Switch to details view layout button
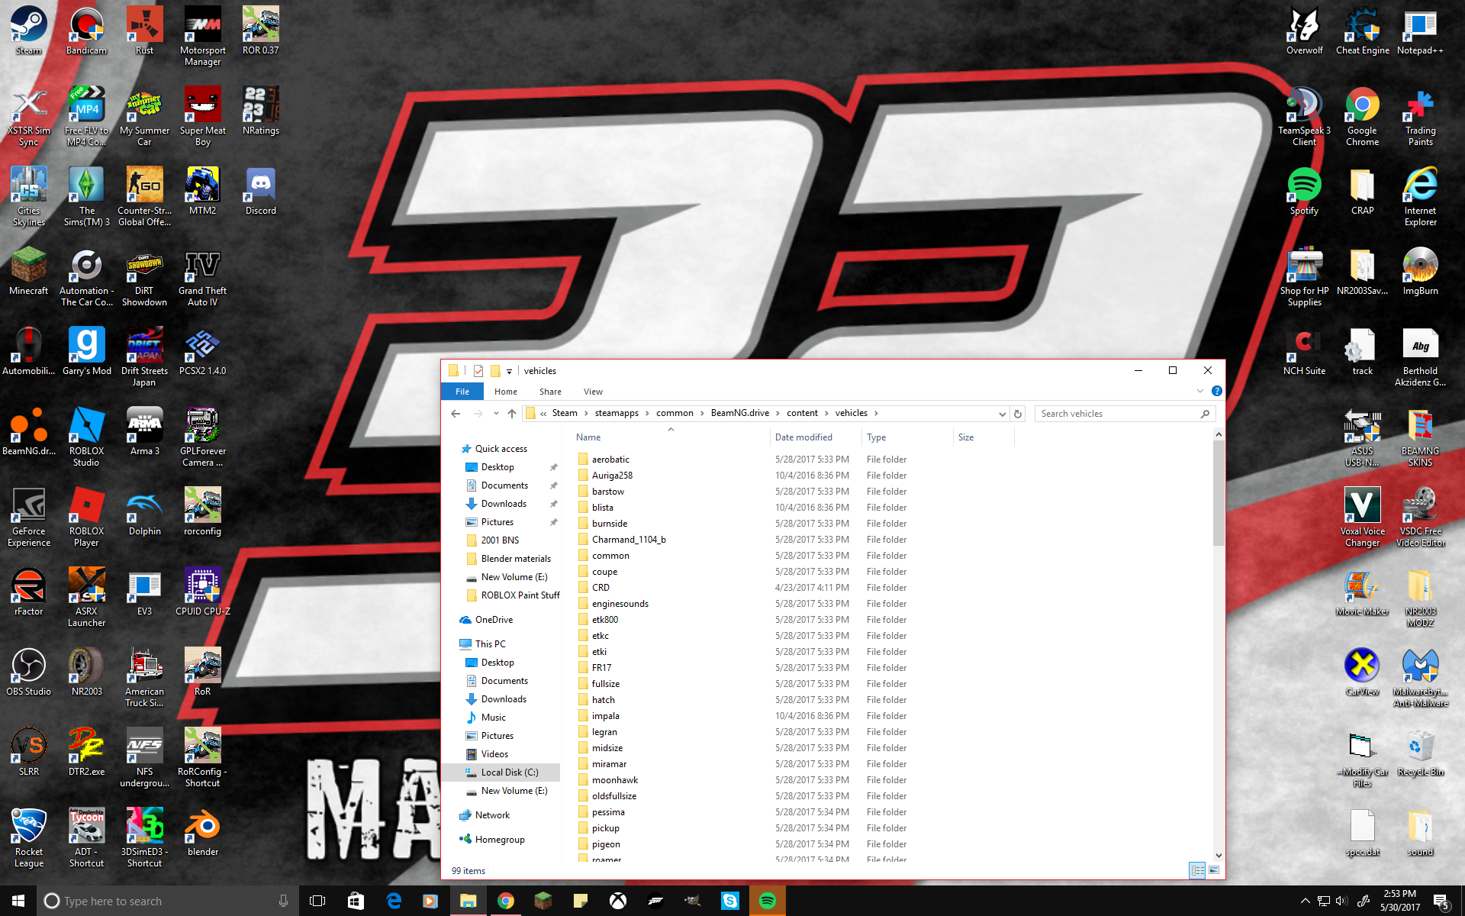The width and height of the screenshot is (1465, 916). pyautogui.click(x=1197, y=870)
